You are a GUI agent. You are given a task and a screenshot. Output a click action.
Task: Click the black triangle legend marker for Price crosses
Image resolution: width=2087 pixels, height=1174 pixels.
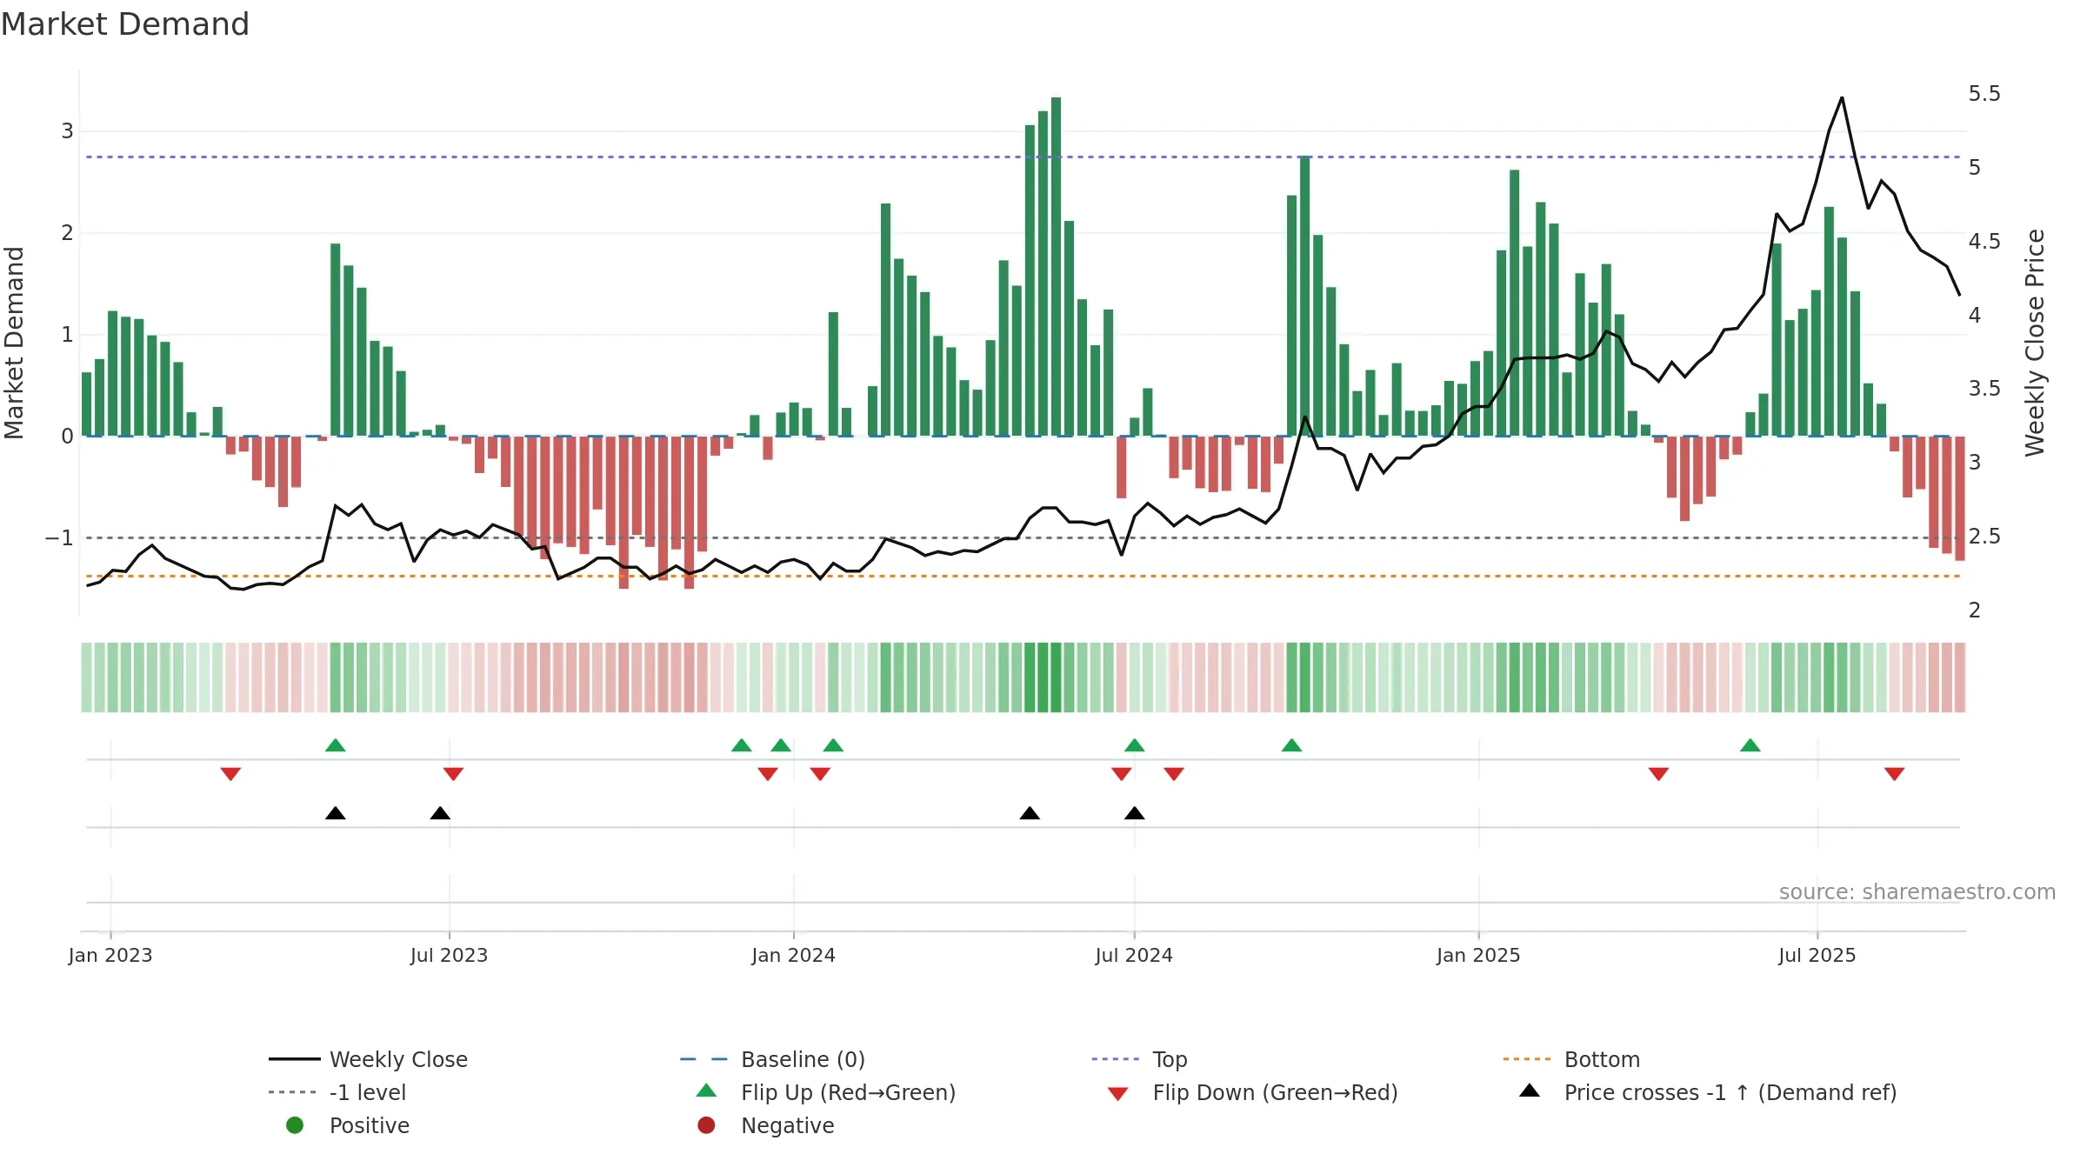1530,1091
